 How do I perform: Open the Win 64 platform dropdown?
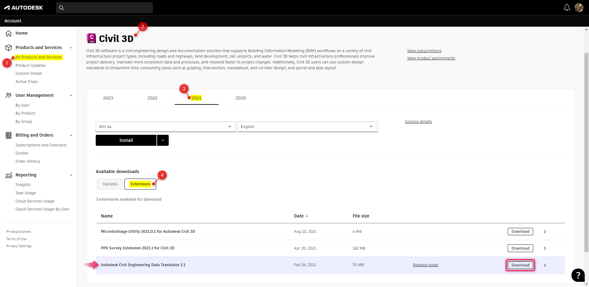tap(166, 127)
